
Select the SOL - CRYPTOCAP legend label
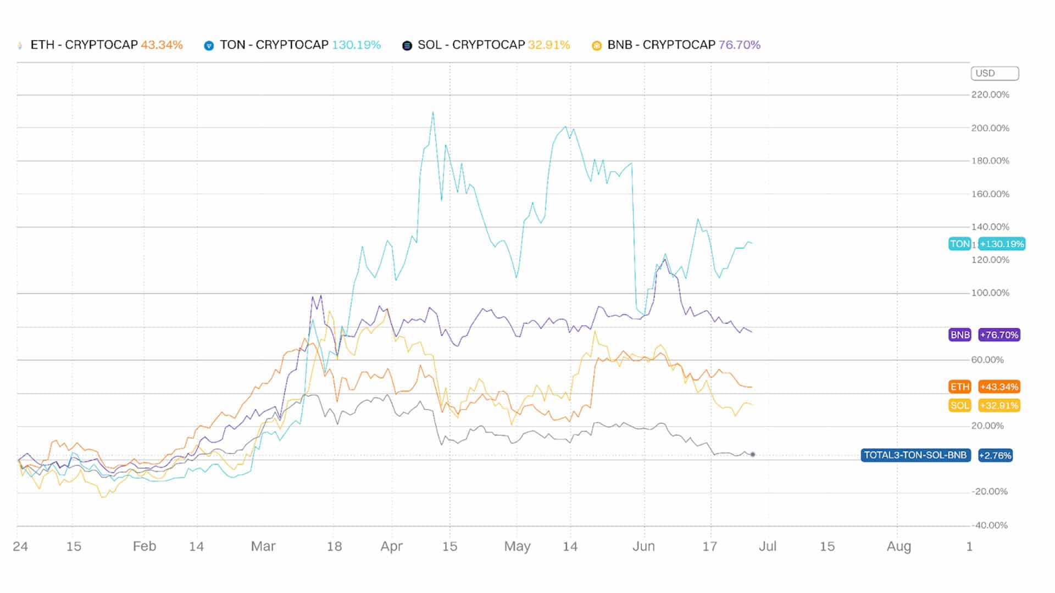[x=471, y=45]
